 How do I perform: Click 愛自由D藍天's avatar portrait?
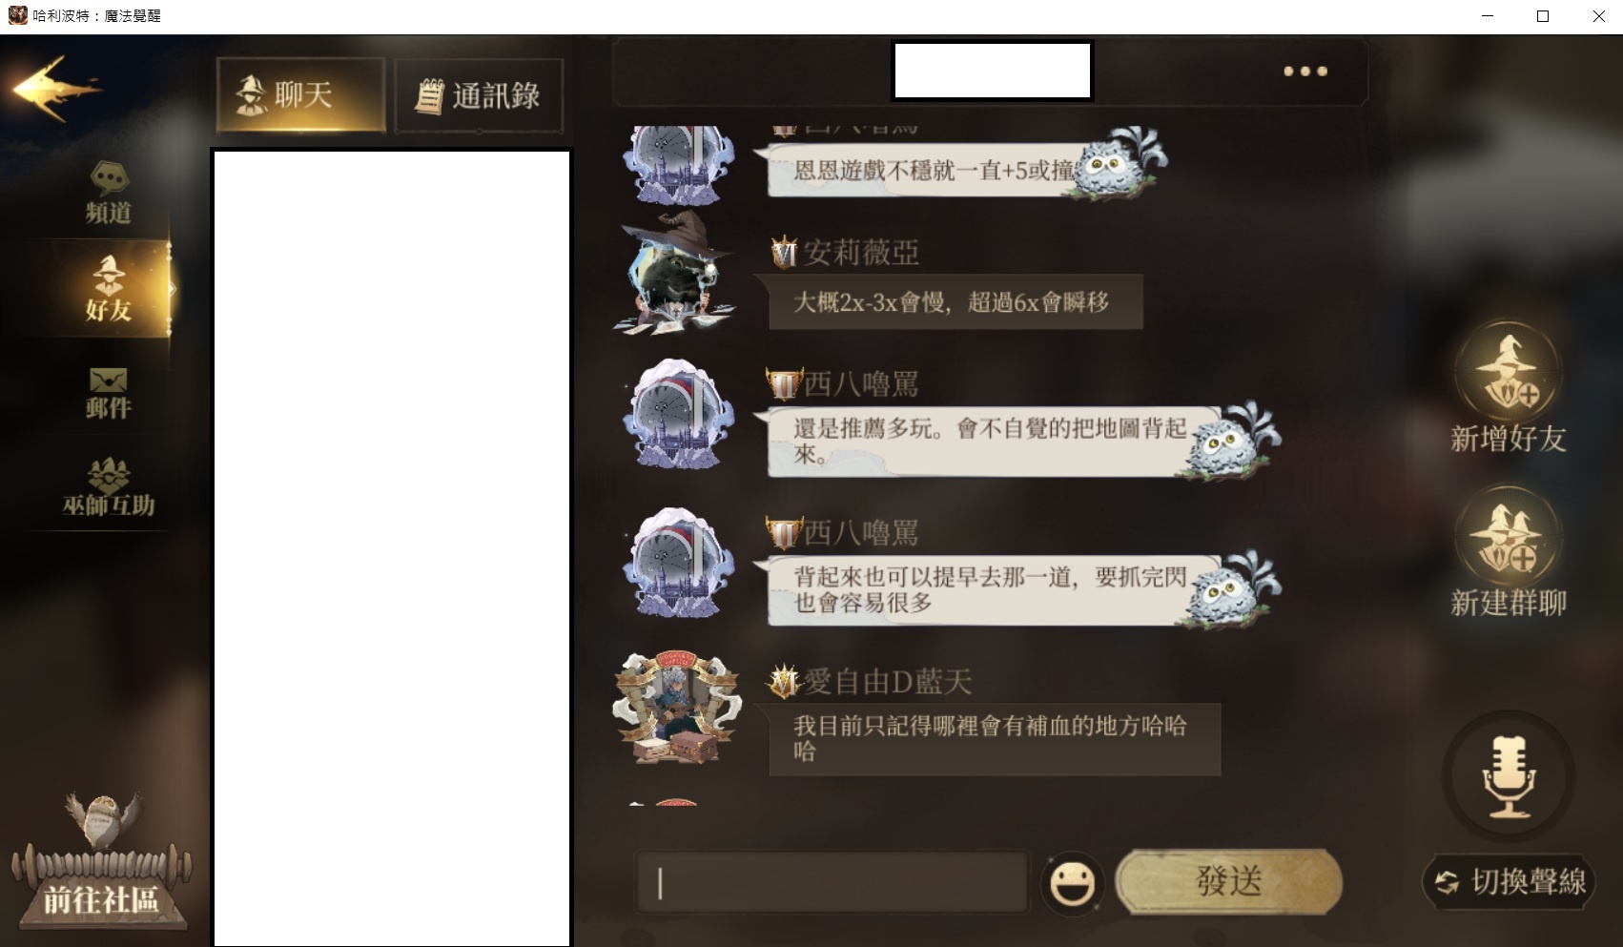tap(678, 707)
